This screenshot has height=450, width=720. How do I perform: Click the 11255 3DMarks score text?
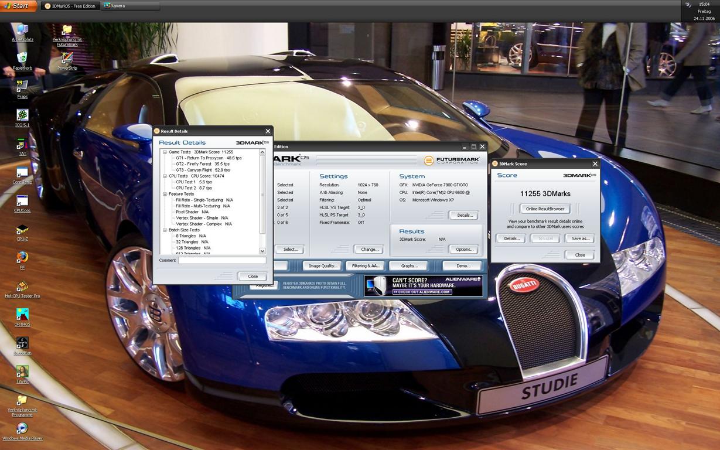point(545,194)
